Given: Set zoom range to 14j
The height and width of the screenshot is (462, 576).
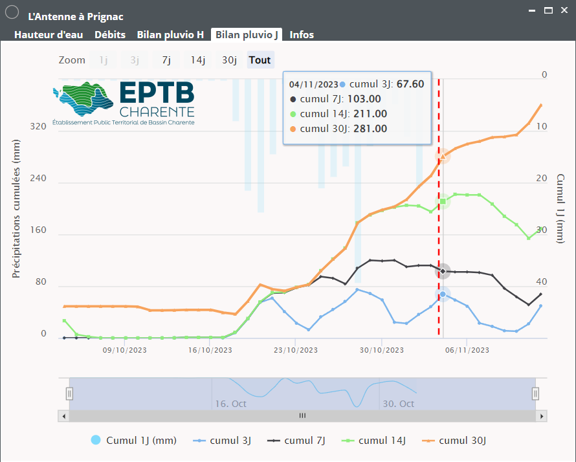Looking at the screenshot, I should [197, 60].
